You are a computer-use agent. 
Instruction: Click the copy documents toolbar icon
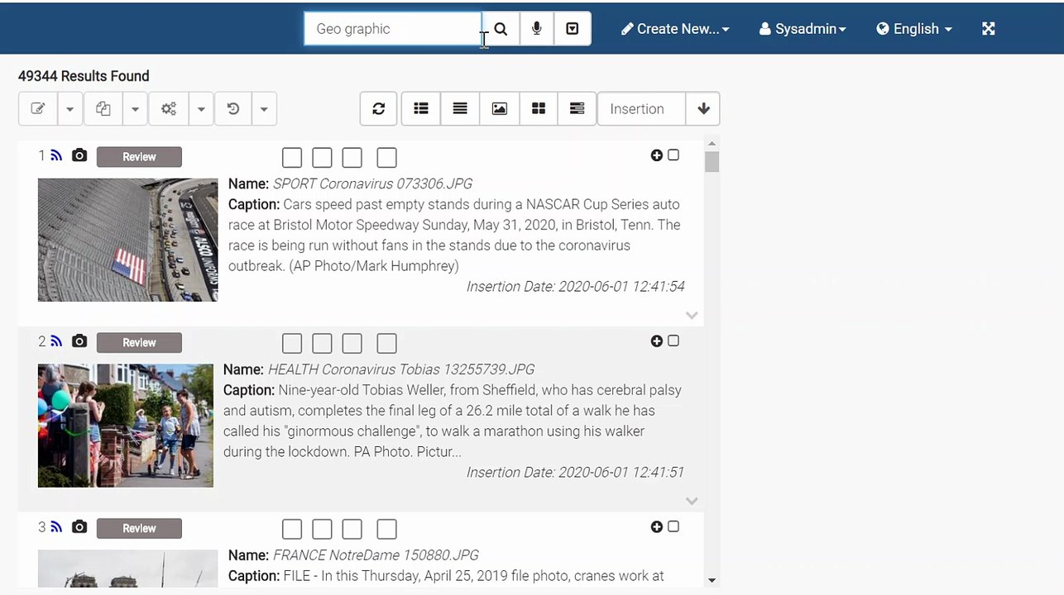pyautogui.click(x=103, y=108)
